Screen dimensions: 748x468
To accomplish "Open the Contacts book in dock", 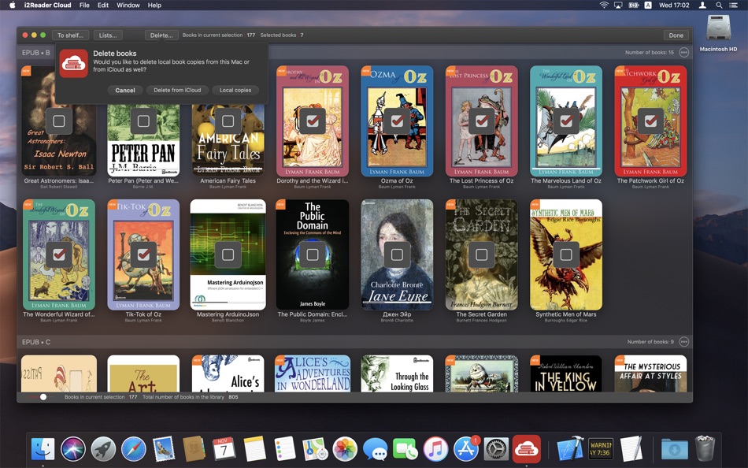I will click(x=194, y=449).
